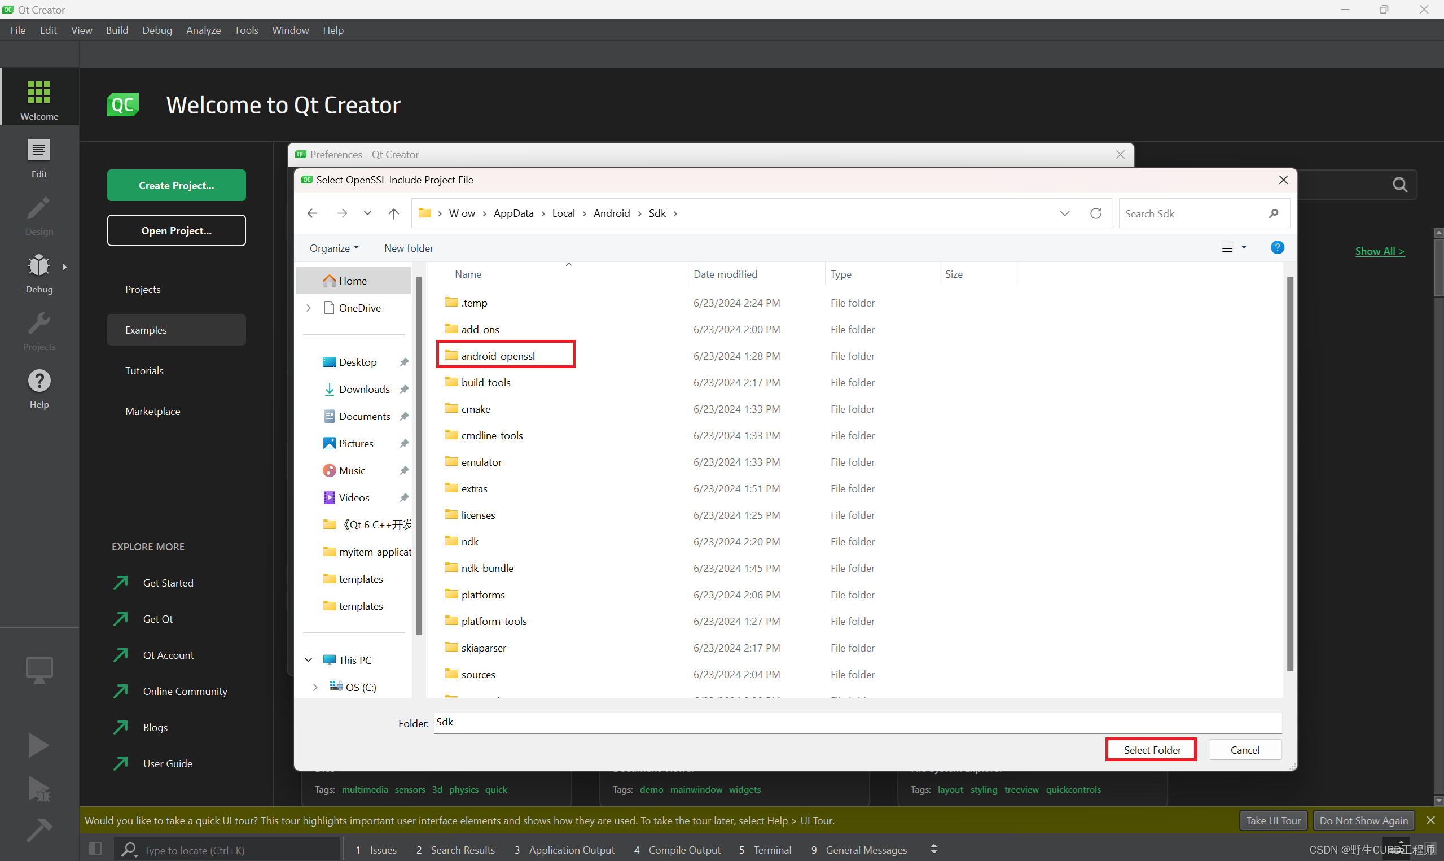
Task: Open the Build menu
Action: (115, 30)
